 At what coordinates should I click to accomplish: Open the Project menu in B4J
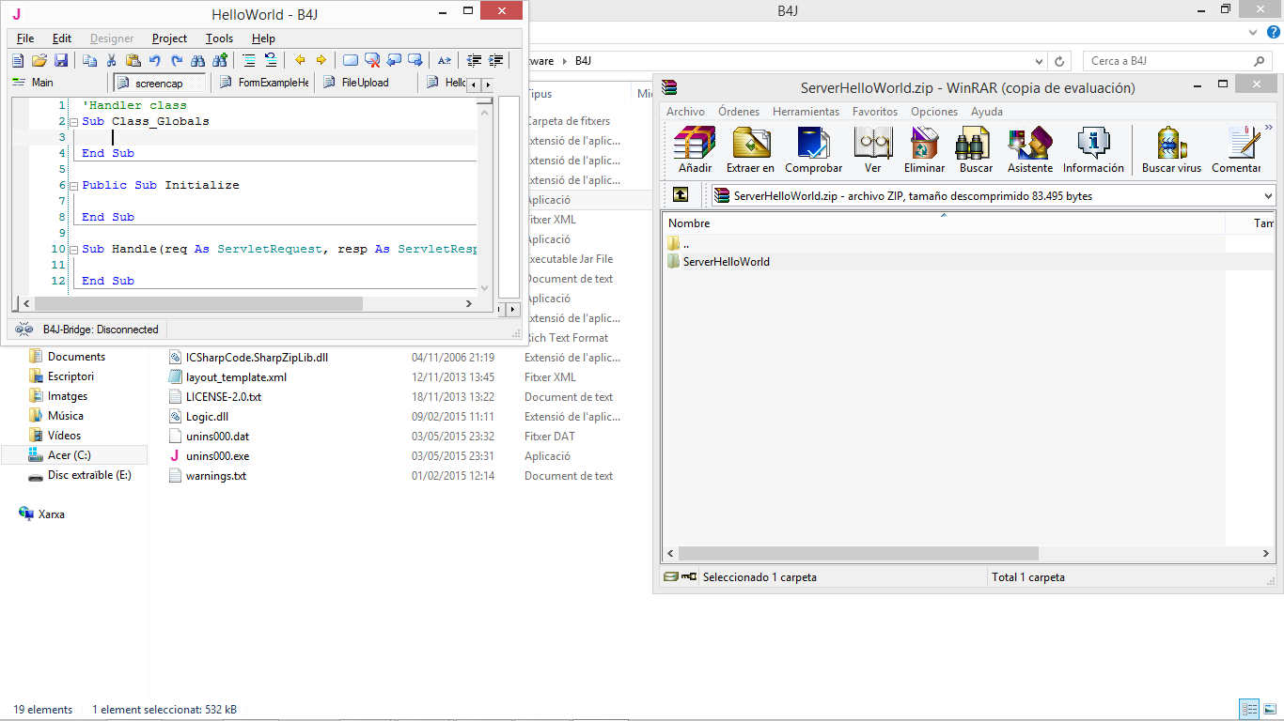click(169, 38)
